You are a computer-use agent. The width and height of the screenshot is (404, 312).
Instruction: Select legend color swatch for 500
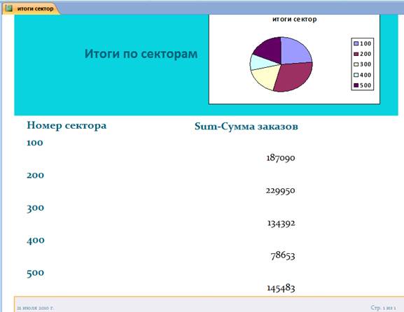[x=356, y=85]
